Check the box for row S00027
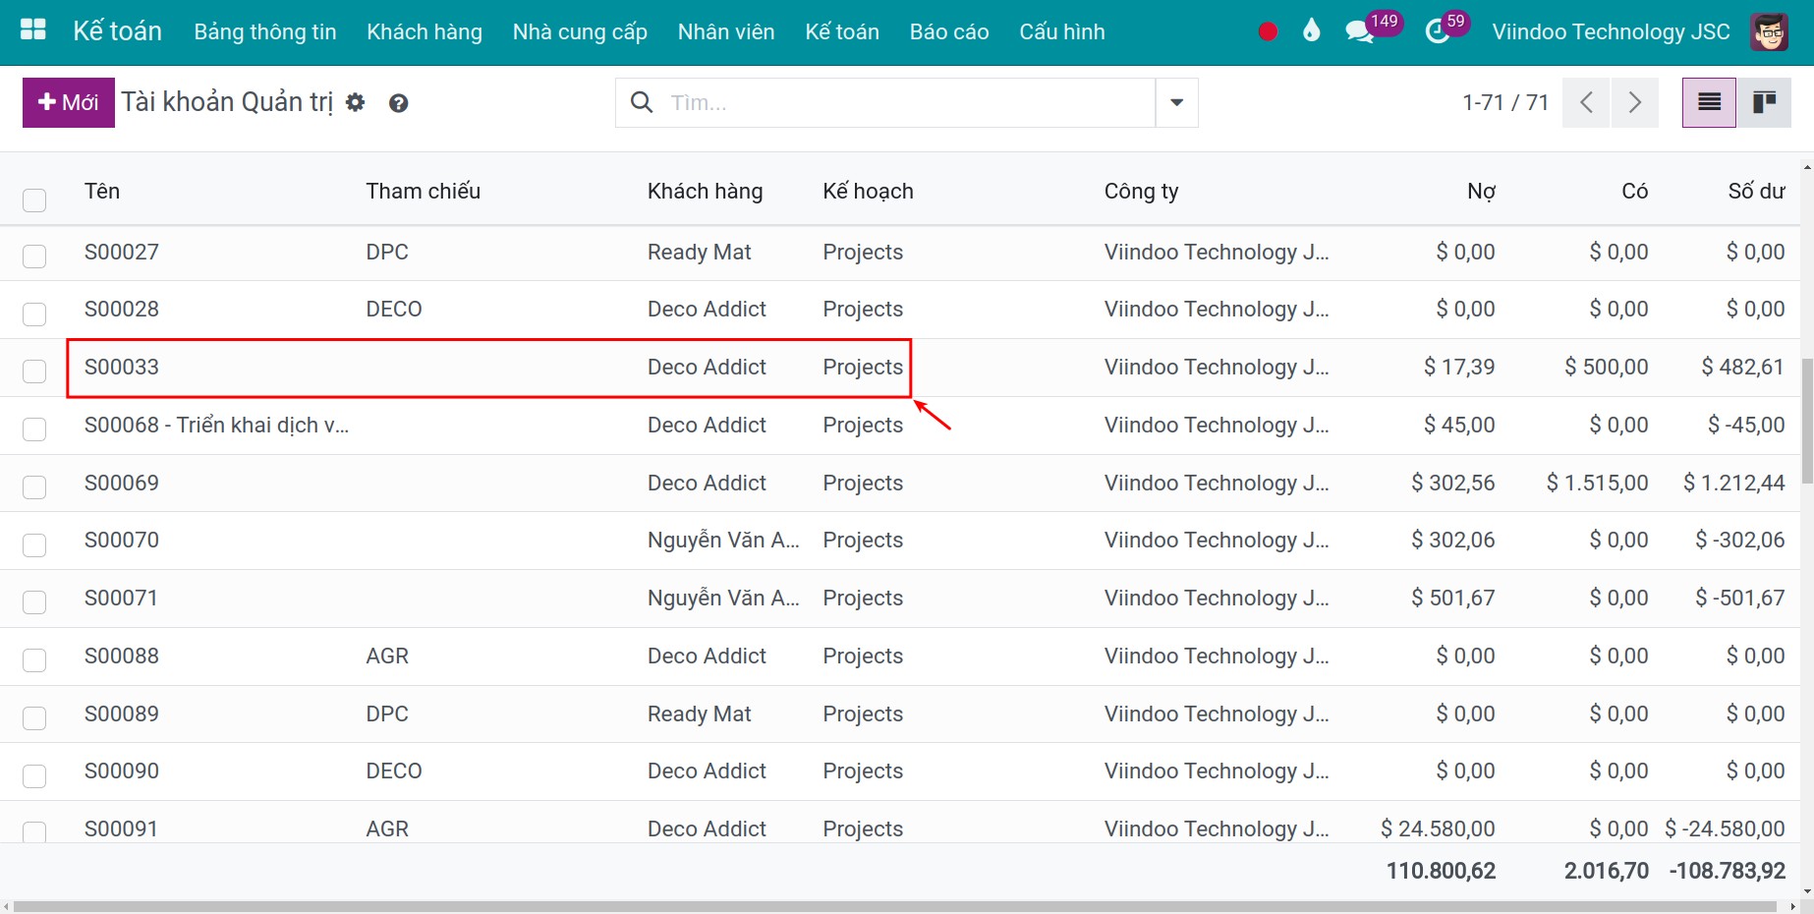 pyautogui.click(x=34, y=257)
